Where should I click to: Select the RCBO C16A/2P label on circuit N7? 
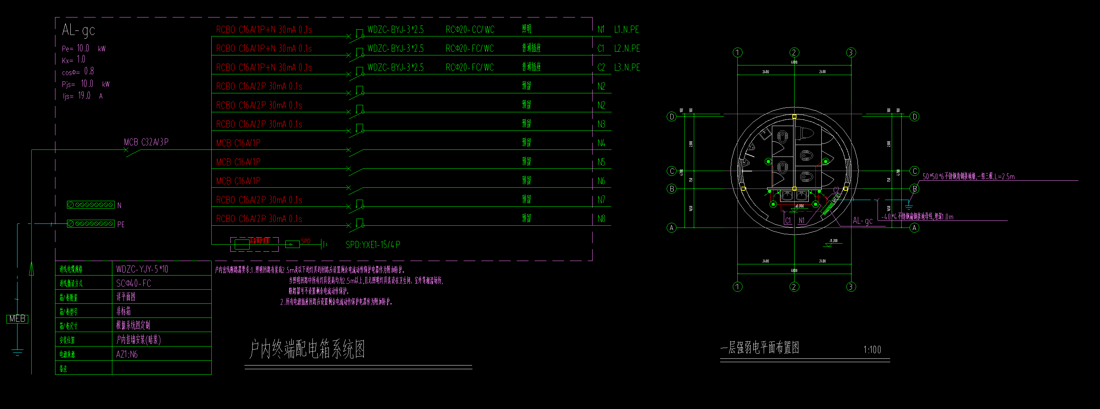(x=259, y=200)
